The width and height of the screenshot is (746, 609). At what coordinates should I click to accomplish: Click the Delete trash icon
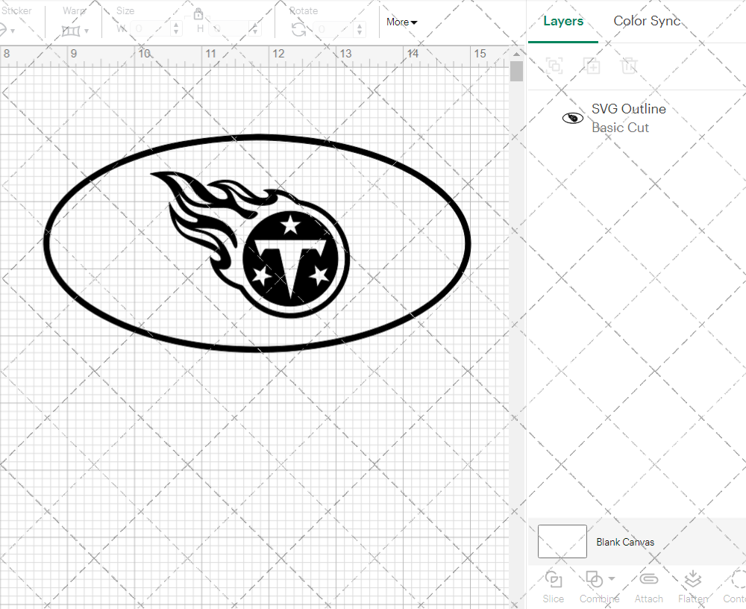coord(630,66)
